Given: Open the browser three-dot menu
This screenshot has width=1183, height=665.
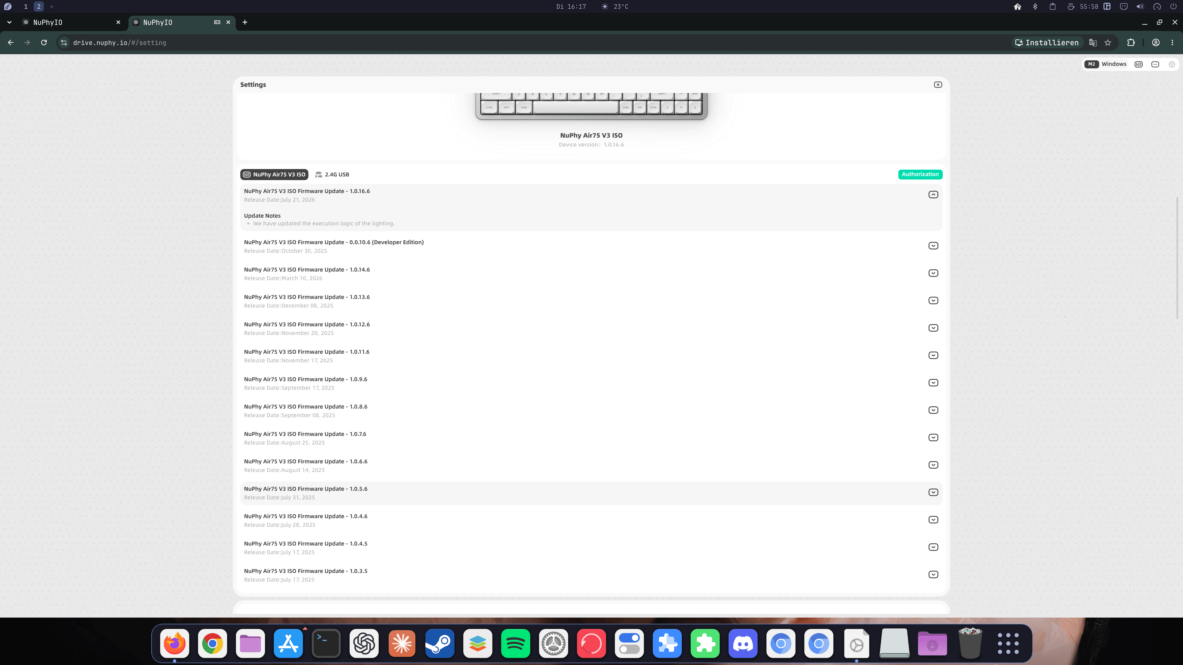Looking at the screenshot, I should (1172, 43).
